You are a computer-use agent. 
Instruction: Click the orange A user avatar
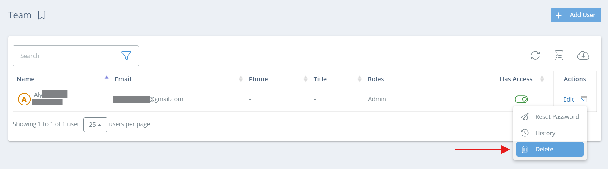[x=24, y=99]
